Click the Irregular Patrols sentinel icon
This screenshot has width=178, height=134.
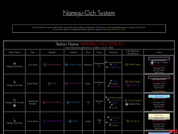coord(66,65)
